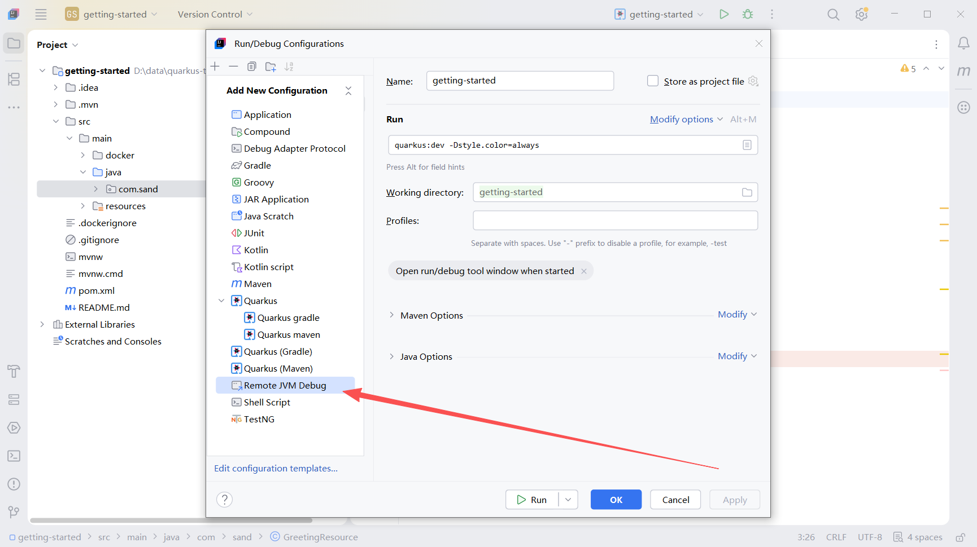Expand Maven Options section

point(391,315)
